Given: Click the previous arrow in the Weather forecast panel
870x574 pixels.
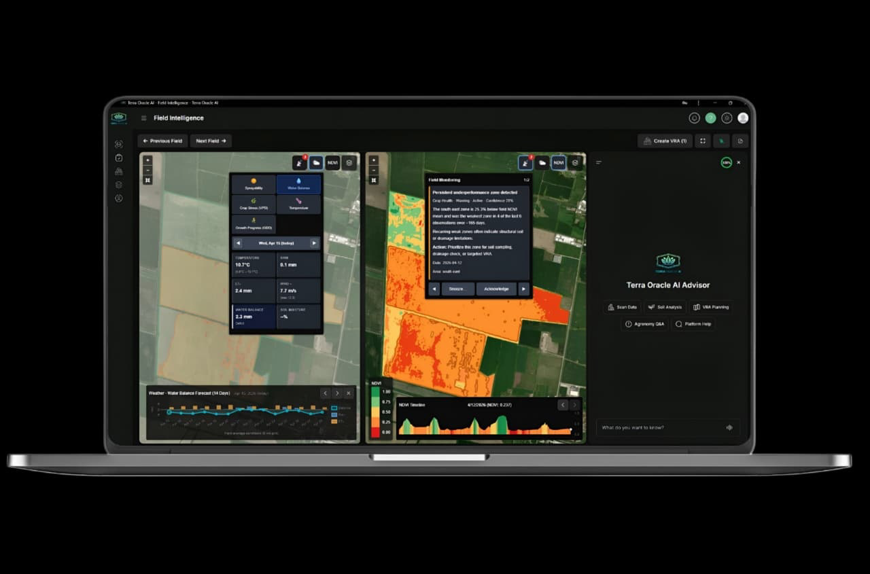Looking at the screenshot, I should click(325, 393).
